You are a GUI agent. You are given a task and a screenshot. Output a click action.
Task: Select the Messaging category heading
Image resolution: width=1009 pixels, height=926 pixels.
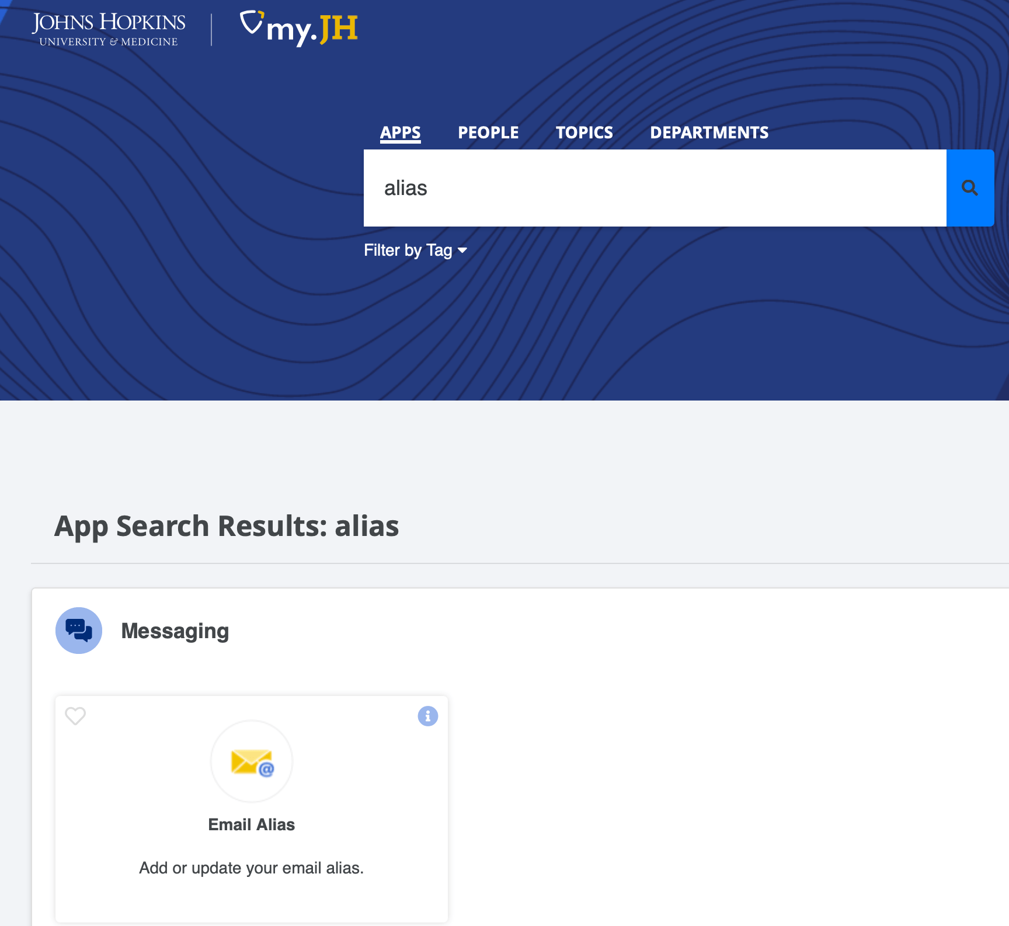[175, 631]
